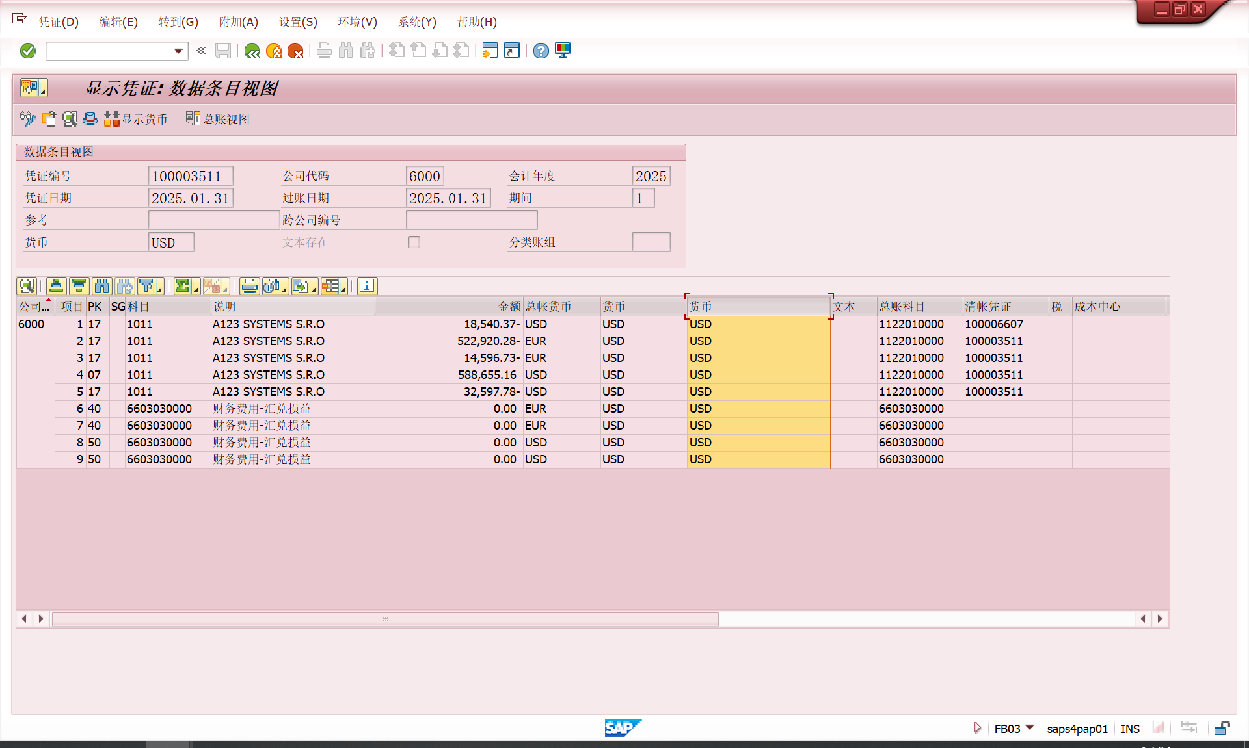1249x748 pixels.
Task: Click the standard toolbar Print icon
Action: [x=325, y=51]
